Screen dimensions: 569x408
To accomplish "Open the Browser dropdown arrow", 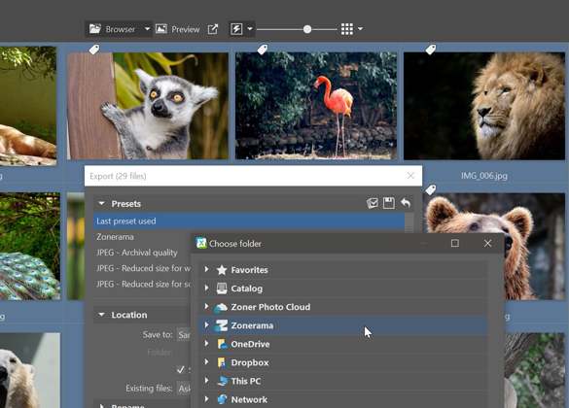I will pos(147,29).
